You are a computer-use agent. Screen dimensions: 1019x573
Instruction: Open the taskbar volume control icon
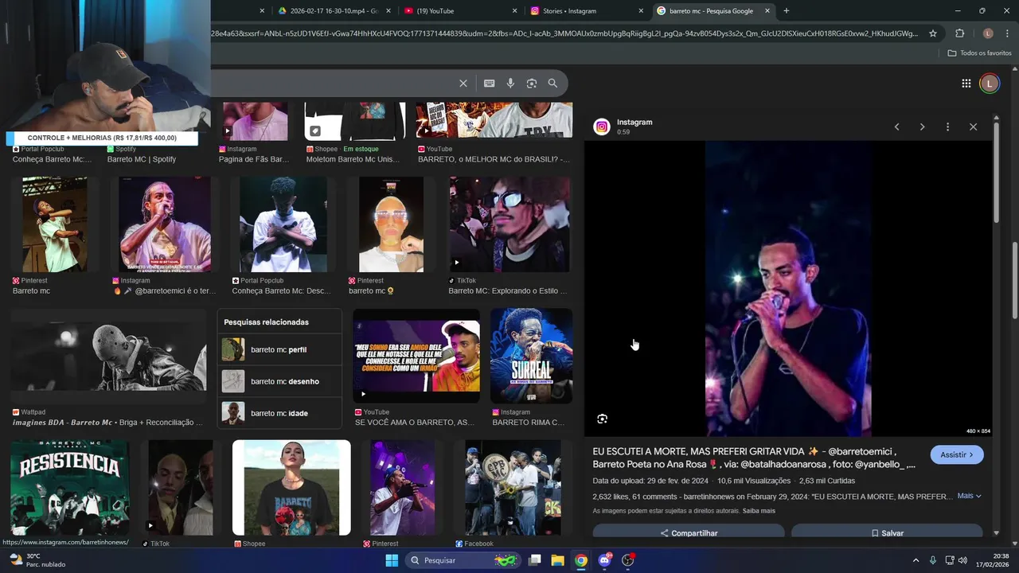click(963, 560)
